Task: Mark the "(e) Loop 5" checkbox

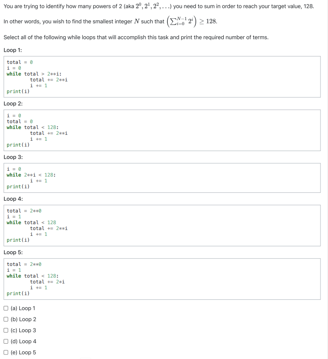Action: coord(5,352)
